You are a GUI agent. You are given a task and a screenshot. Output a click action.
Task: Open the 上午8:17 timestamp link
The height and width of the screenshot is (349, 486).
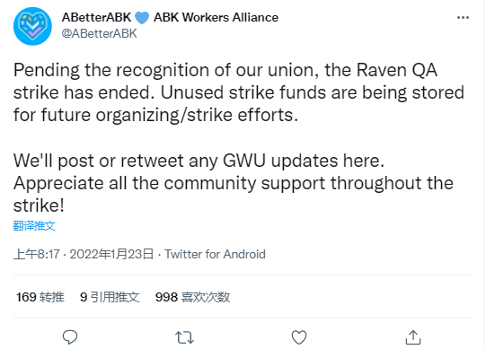(36, 254)
